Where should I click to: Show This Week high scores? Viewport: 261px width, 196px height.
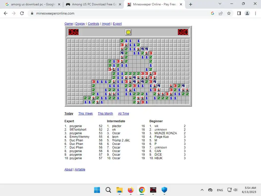click(86, 114)
